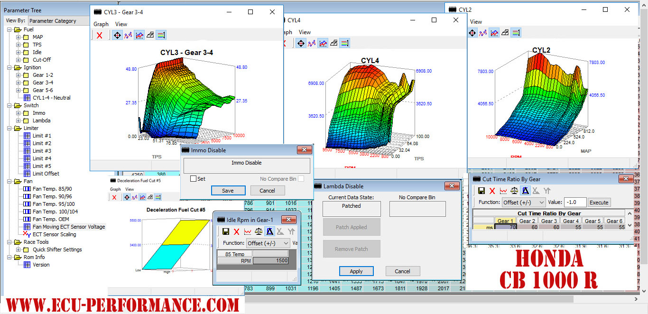Open the View menu in CYL4 window

point(305,32)
